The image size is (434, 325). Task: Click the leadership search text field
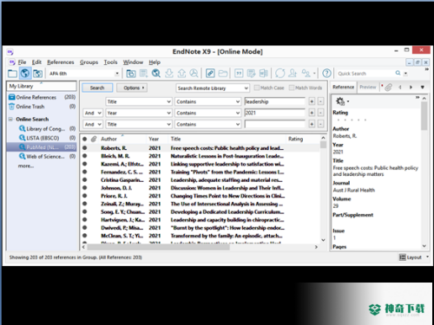[x=274, y=101]
